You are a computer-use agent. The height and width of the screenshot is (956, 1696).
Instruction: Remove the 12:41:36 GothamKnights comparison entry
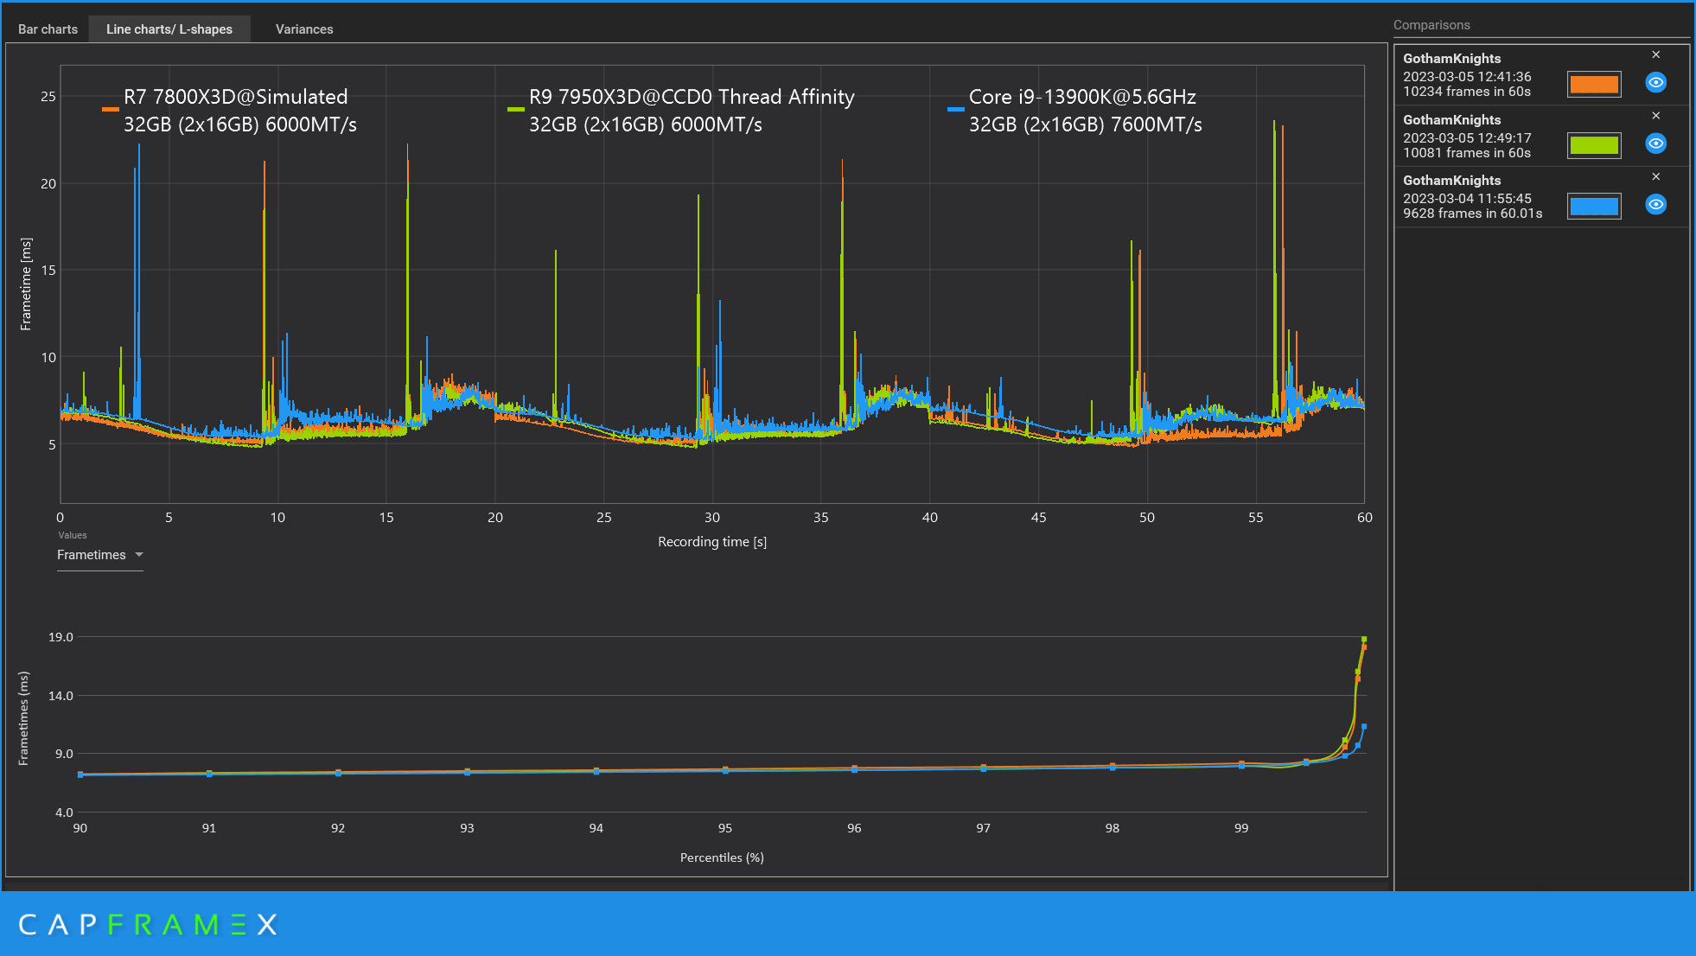(1655, 54)
